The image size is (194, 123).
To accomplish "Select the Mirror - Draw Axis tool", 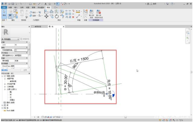I will tap(62, 12).
